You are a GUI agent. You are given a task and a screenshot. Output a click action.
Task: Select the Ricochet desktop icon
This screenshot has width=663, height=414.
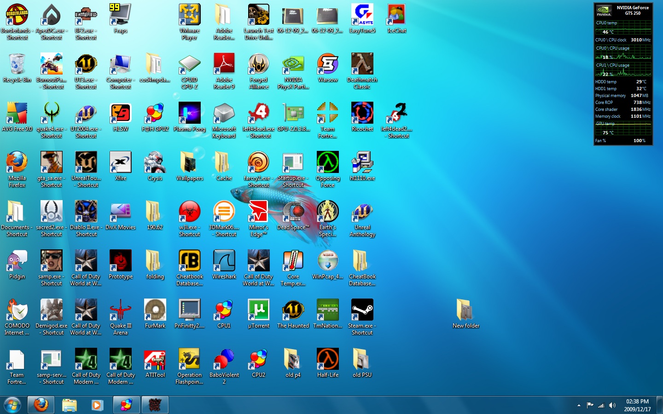(362, 113)
